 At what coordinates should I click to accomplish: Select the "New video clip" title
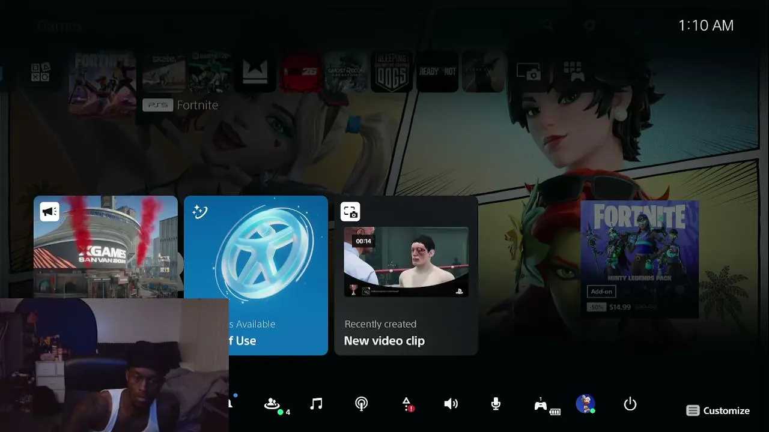[384, 341]
